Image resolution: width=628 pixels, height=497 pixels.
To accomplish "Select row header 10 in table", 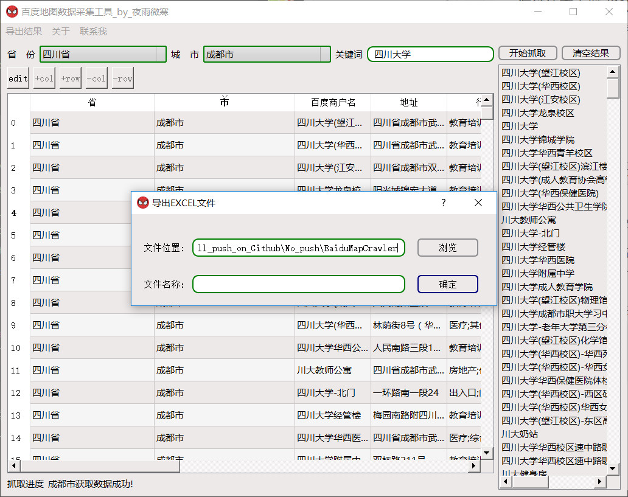I will pos(19,347).
